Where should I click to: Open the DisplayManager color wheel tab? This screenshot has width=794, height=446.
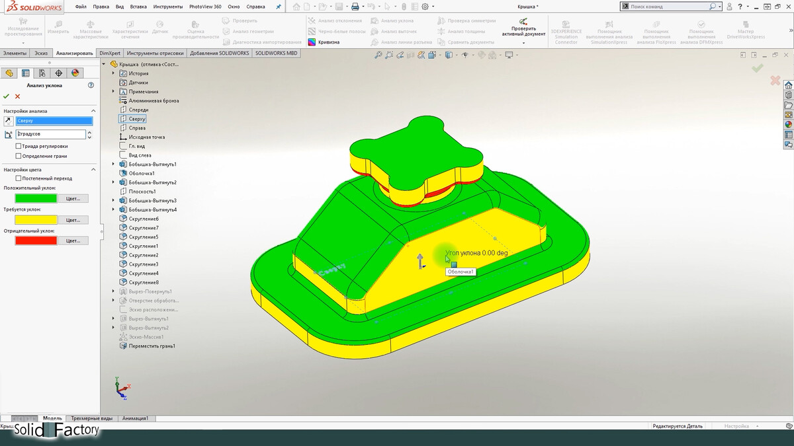pos(75,73)
